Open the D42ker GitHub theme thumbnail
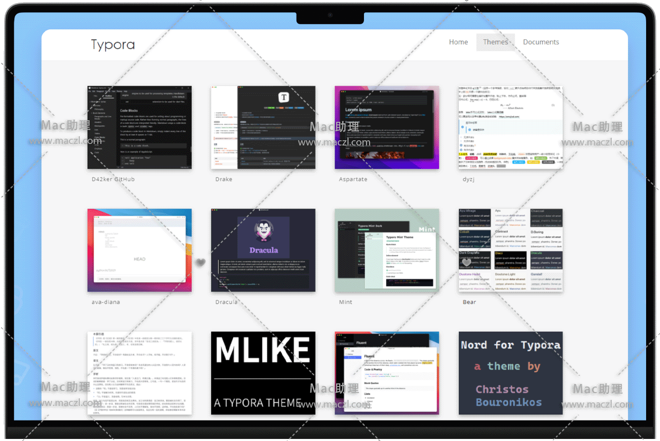The height and width of the screenshot is (441, 660). pos(140,127)
